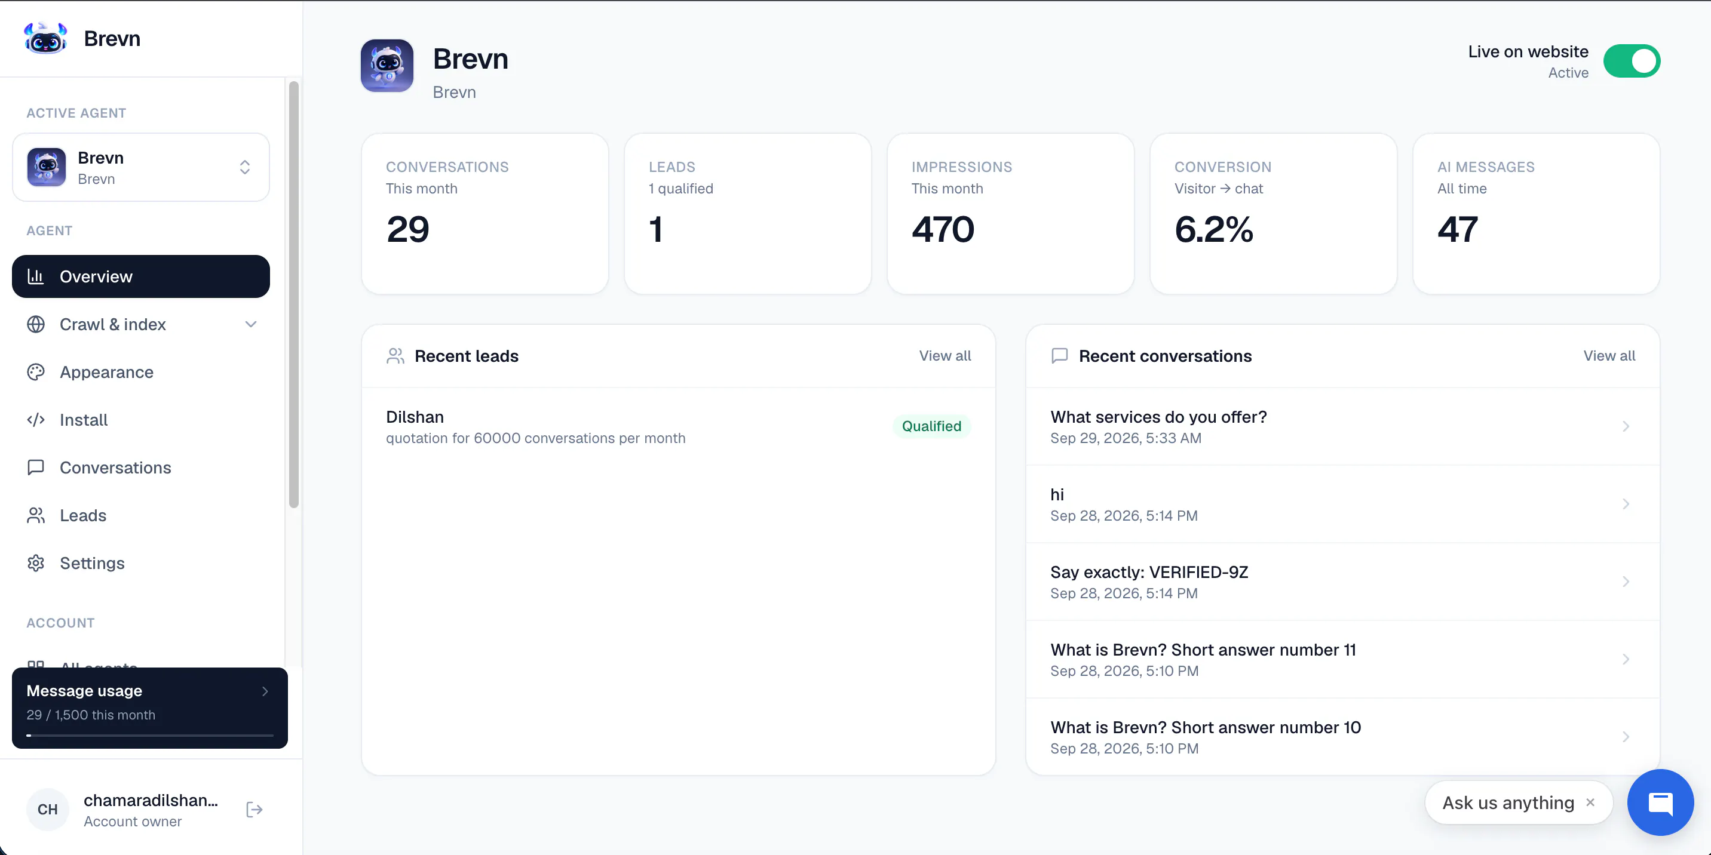Screen dimensions: 1711x855
Task: Click 'quotation for 60000 conversations per month' text
Action: click(535, 438)
